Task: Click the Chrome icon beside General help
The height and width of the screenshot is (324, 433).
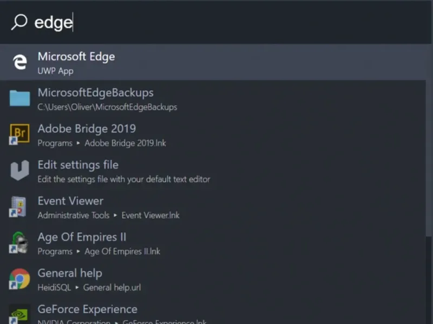Action: tap(19, 279)
